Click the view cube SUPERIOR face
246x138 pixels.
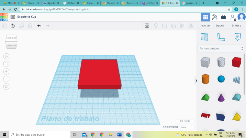tap(11, 38)
